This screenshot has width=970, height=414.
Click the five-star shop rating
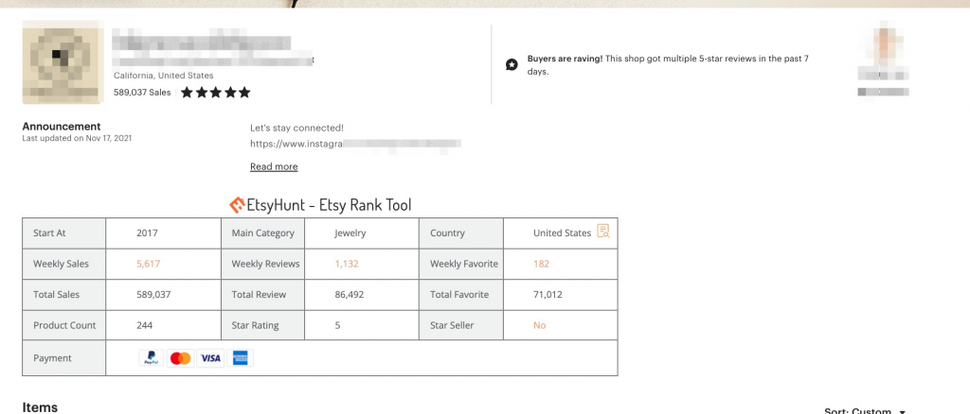(215, 93)
